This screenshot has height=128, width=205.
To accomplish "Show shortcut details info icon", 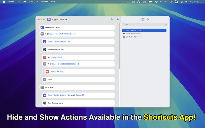I will click(x=148, y=19).
